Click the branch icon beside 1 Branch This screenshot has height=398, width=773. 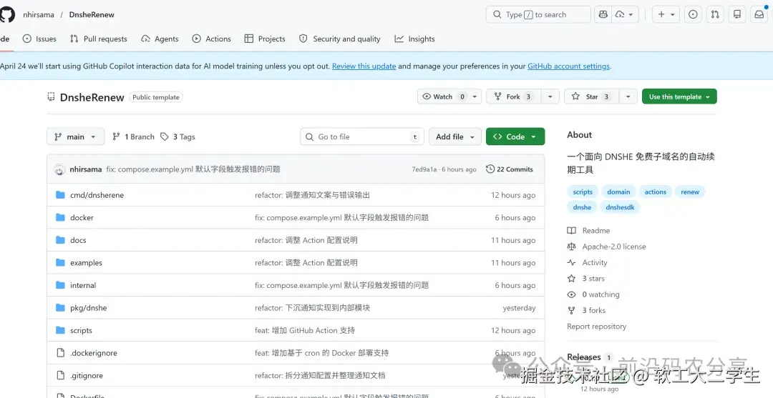tap(116, 136)
